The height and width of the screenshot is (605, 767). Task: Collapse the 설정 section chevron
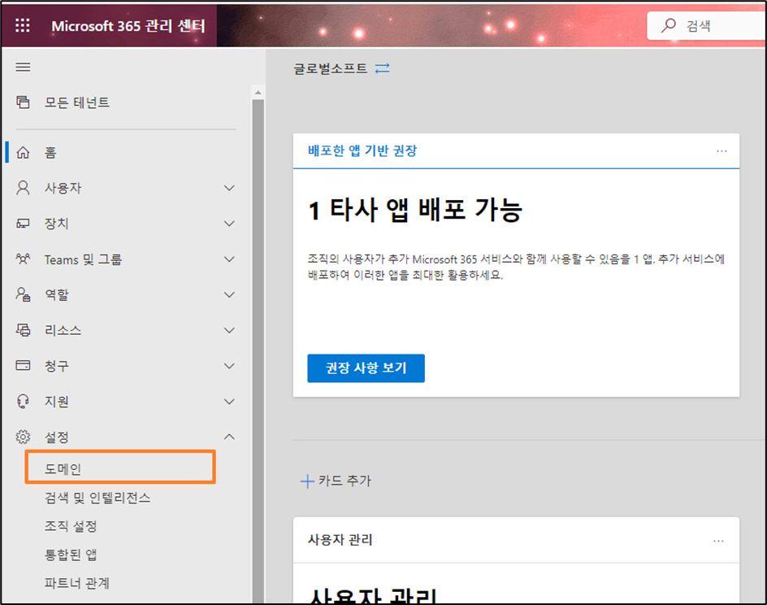[229, 437]
